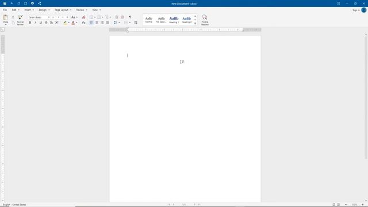Click the tab stop selector by ruler

2,29
